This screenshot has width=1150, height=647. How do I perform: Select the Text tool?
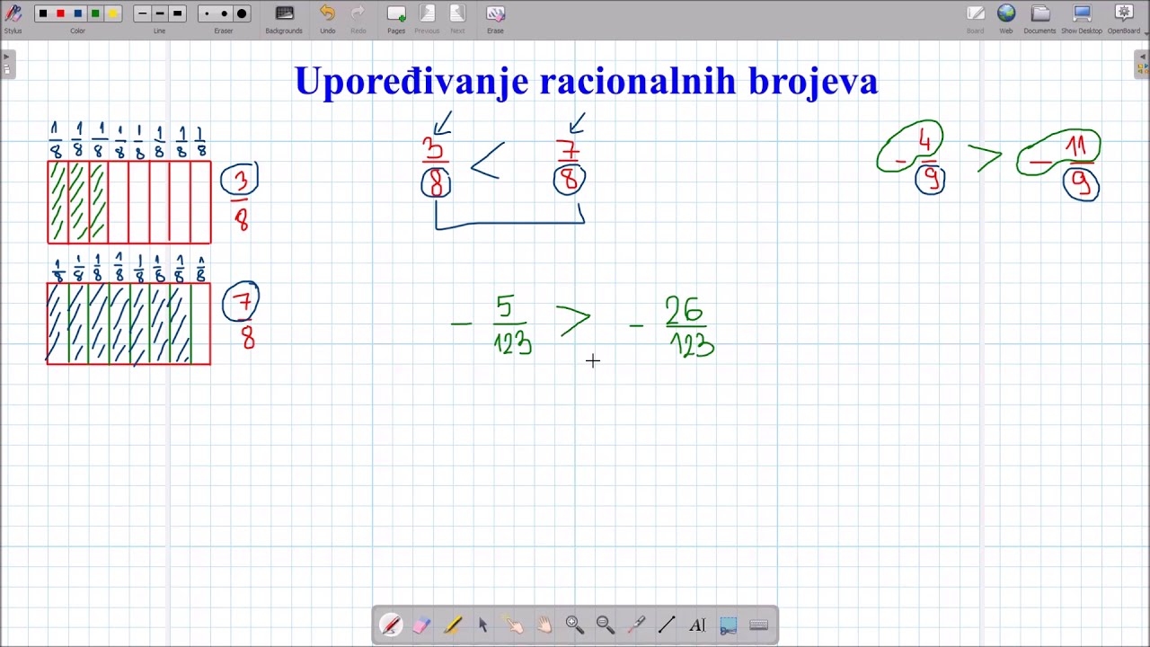[x=697, y=625]
